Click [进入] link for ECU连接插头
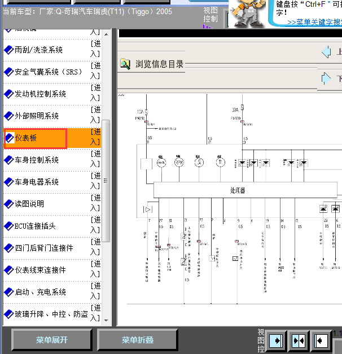This screenshot has height=354, width=342. tap(95, 225)
